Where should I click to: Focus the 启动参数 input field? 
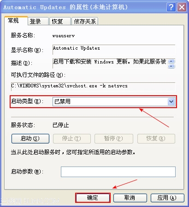pos(118,172)
